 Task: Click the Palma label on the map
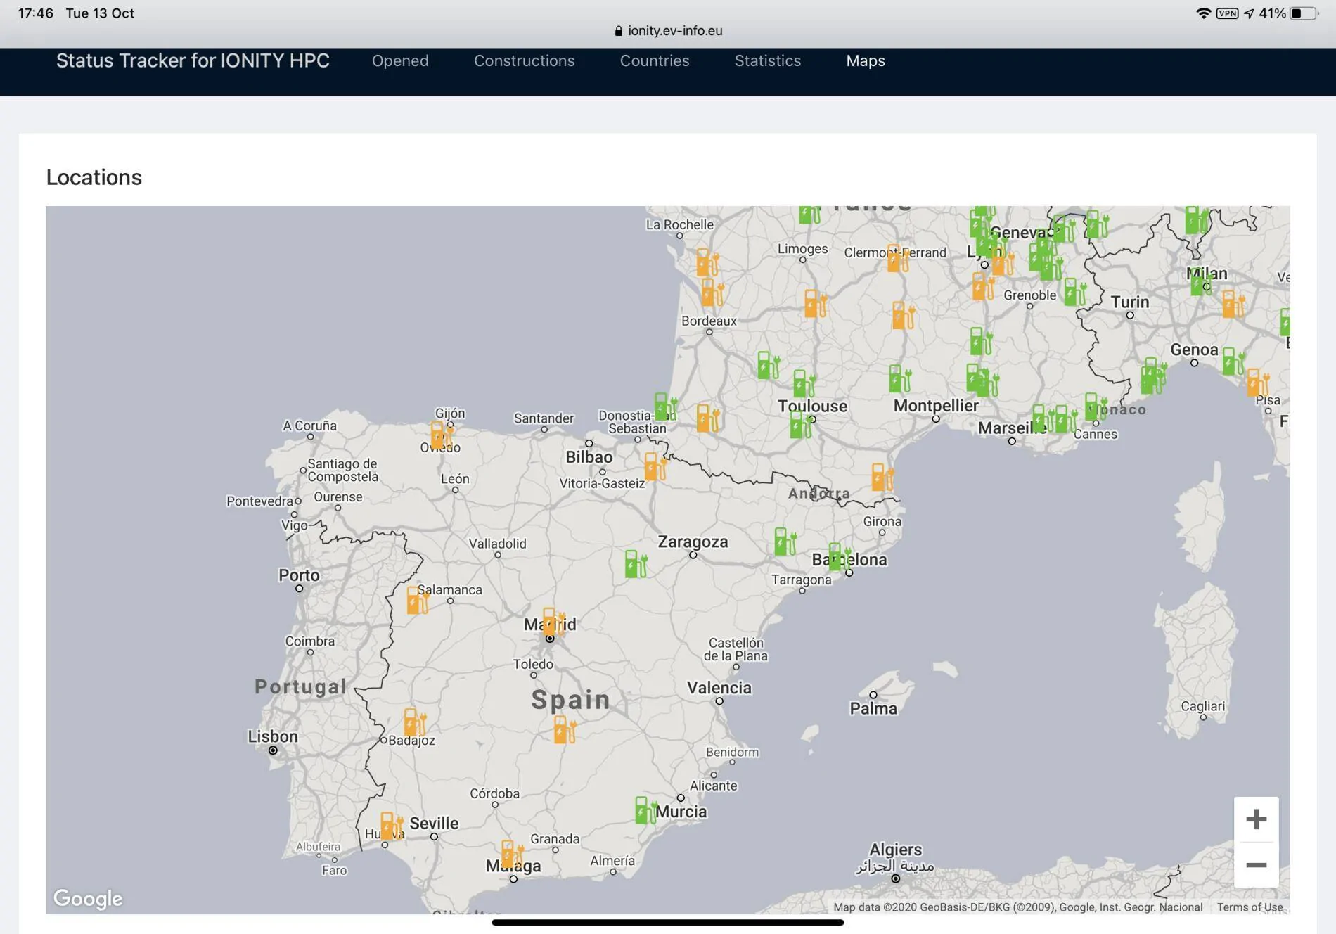tap(873, 708)
